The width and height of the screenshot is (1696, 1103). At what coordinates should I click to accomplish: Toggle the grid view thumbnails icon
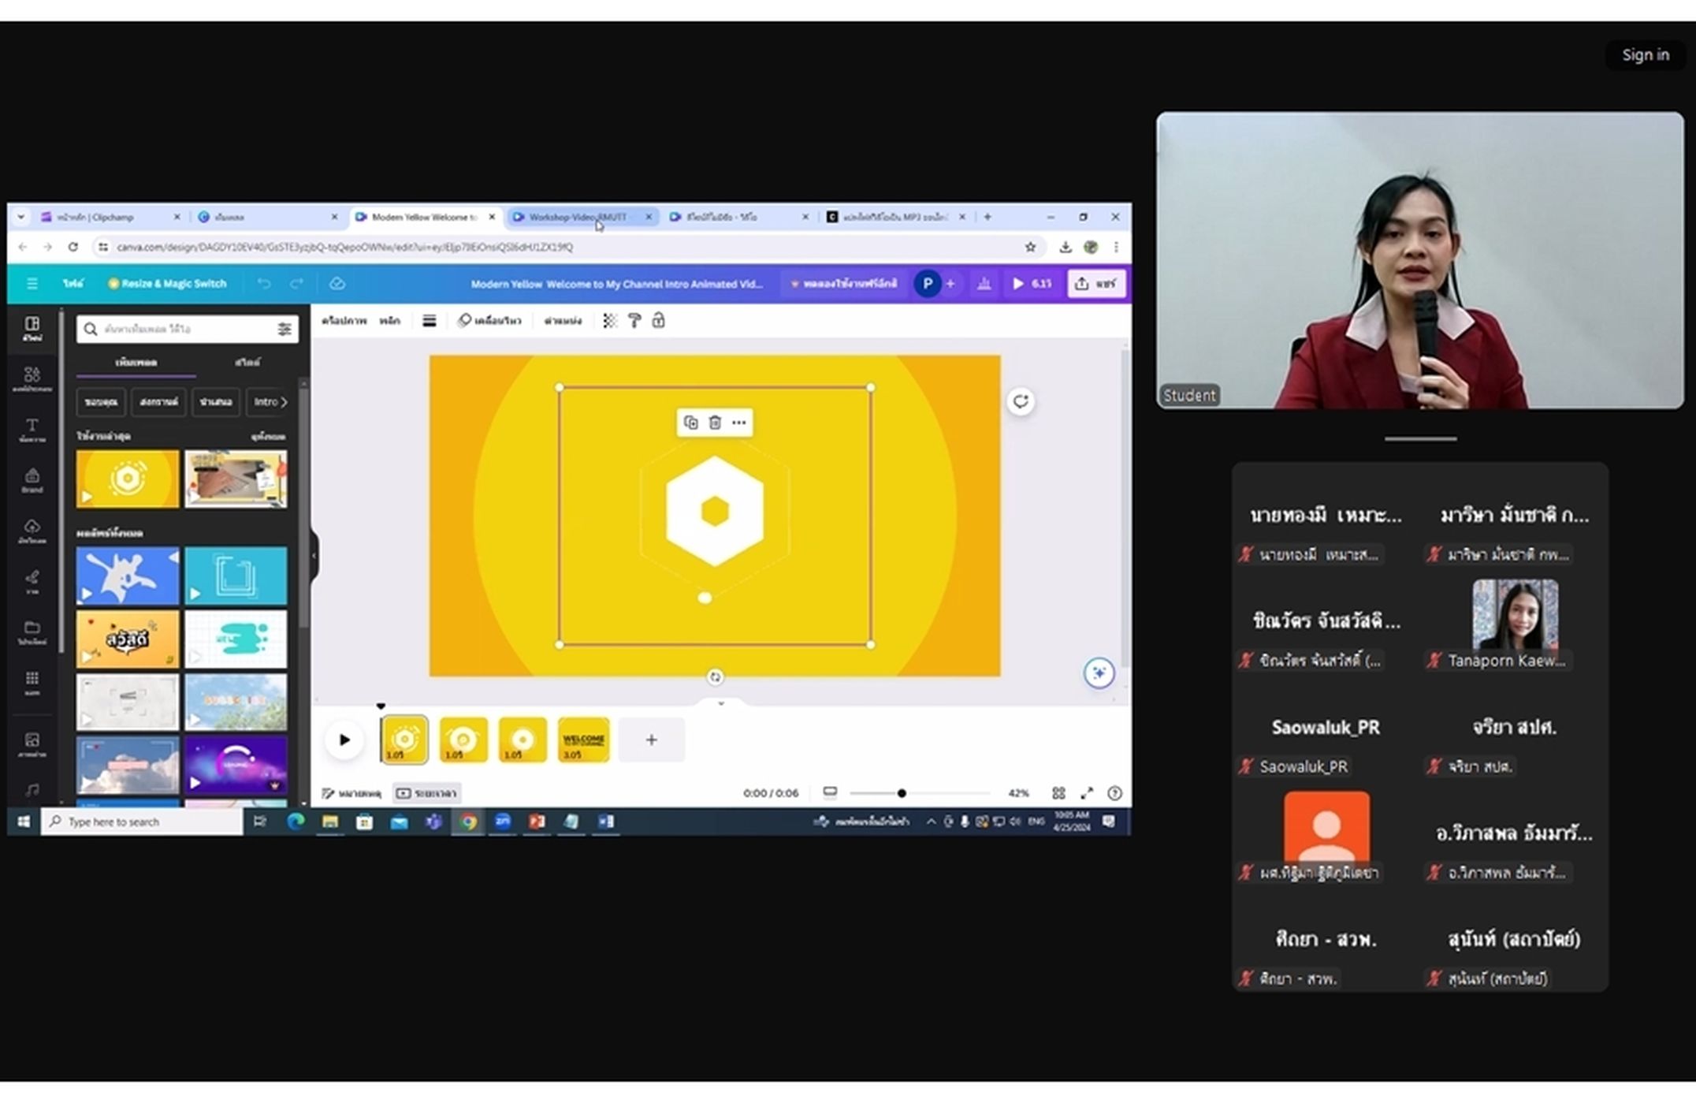pos(1058,792)
